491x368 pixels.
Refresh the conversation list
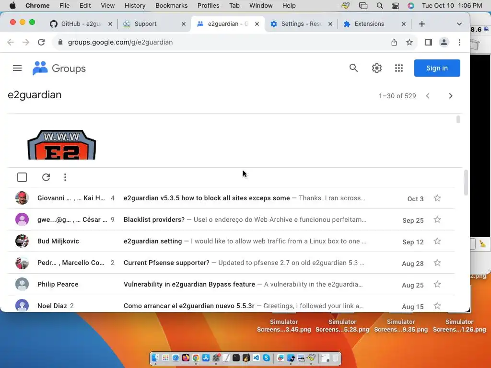(x=46, y=177)
